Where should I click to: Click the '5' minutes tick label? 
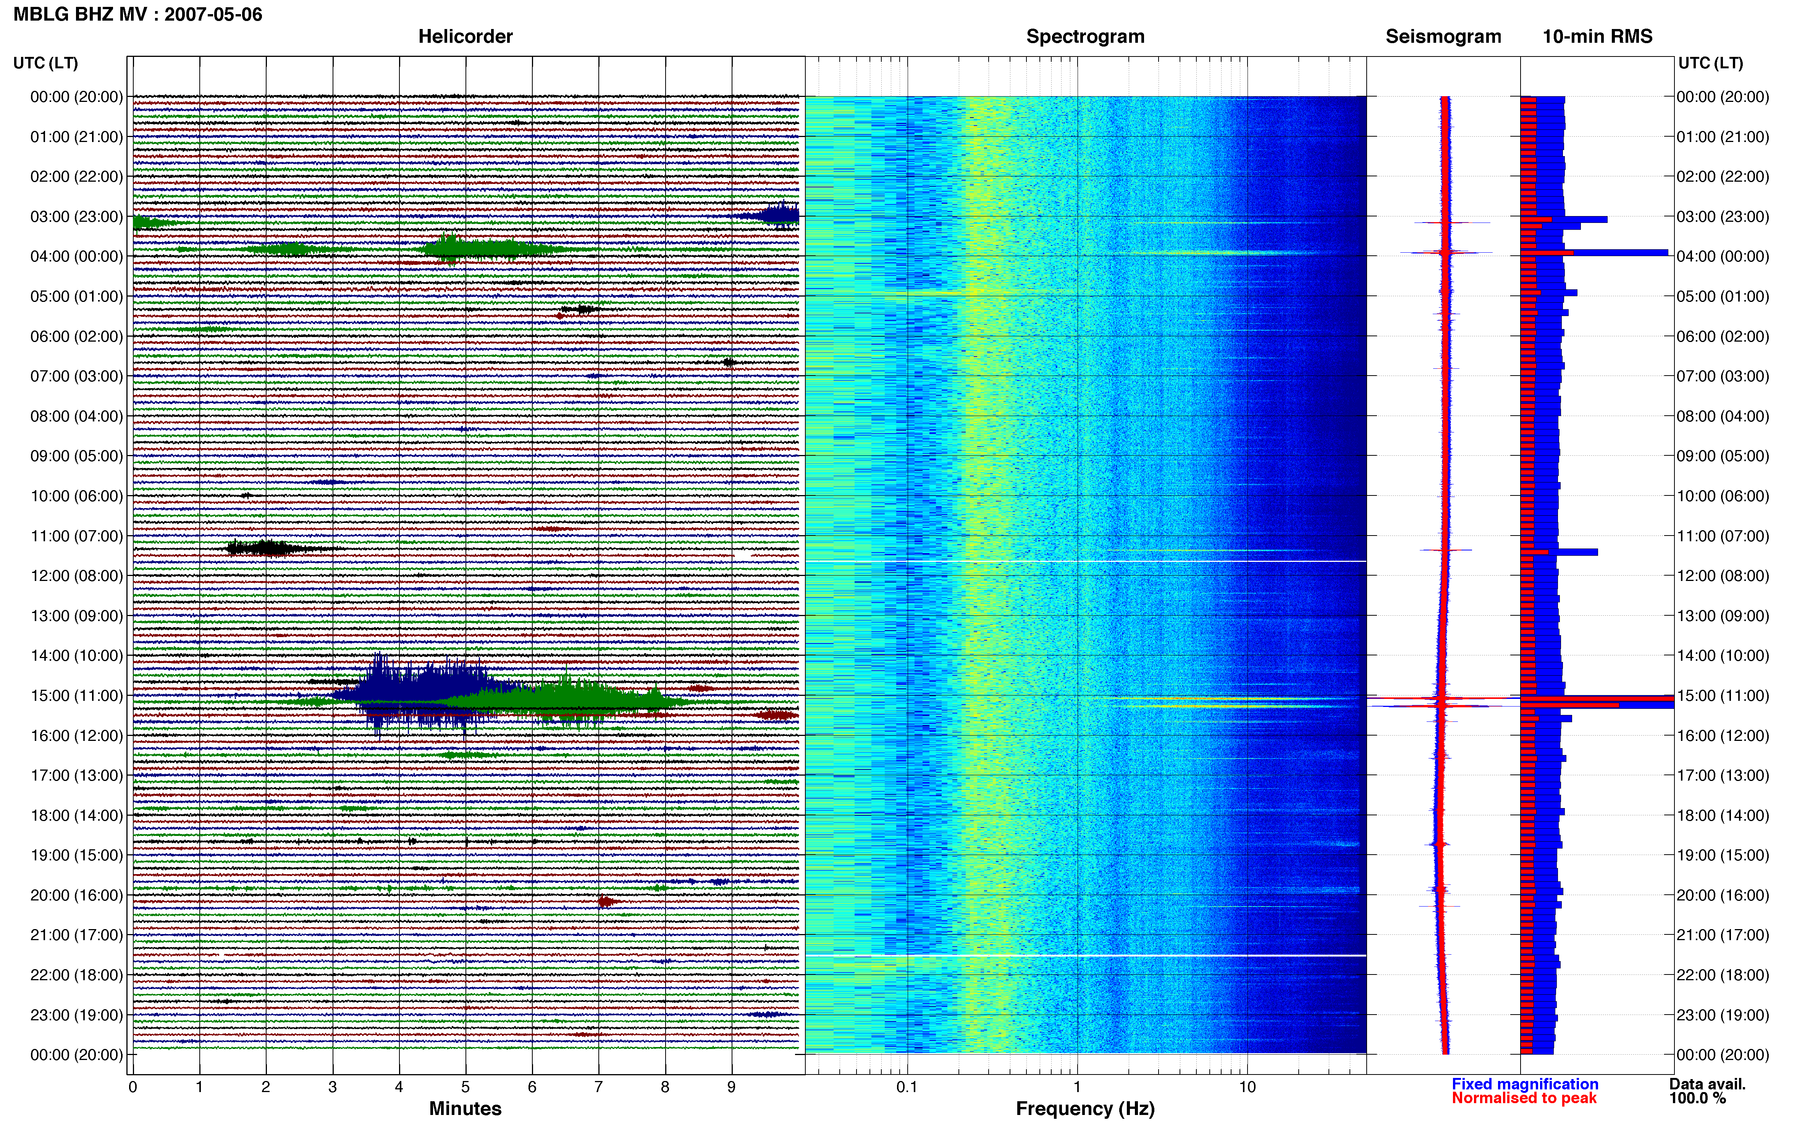465,1087
